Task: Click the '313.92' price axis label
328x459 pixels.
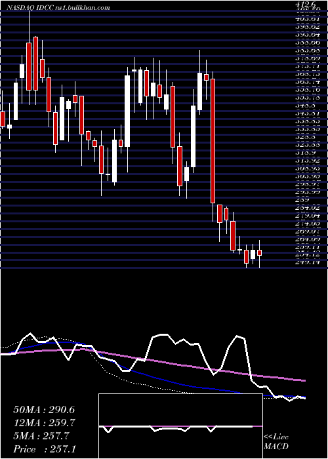Action: coord(308,161)
